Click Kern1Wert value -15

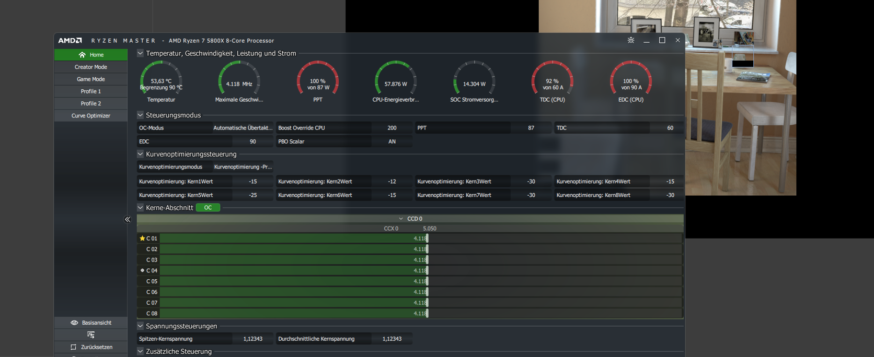pyautogui.click(x=253, y=182)
